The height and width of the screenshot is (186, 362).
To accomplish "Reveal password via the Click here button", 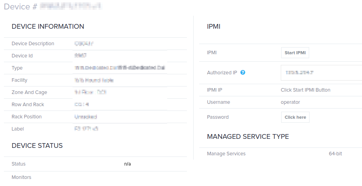I will (295, 117).
